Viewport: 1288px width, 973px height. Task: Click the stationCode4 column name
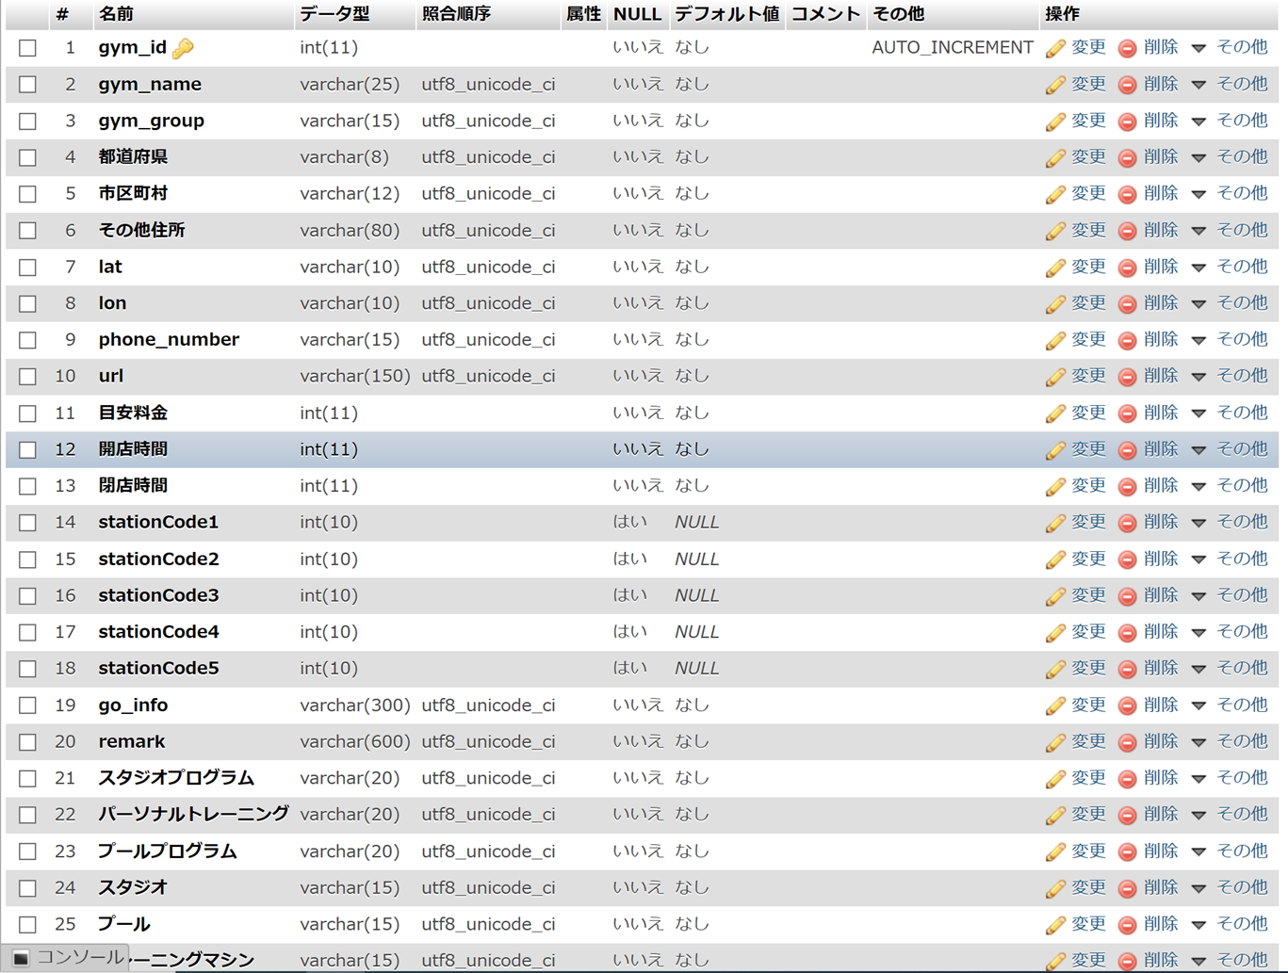coord(158,632)
